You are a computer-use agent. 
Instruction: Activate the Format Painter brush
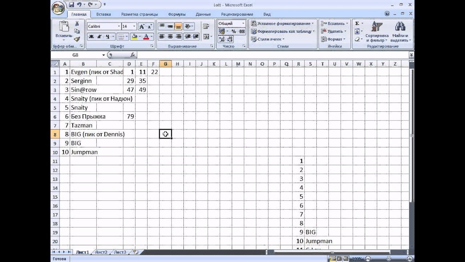pos(77,39)
